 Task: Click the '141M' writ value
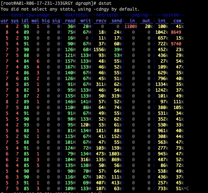tap(86, 102)
